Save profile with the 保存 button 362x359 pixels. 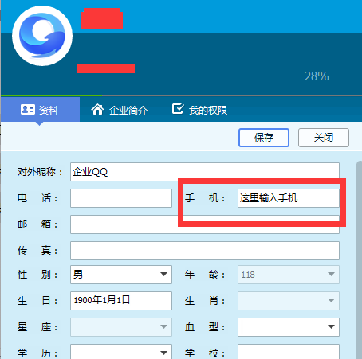pyautogui.click(x=264, y=138)
